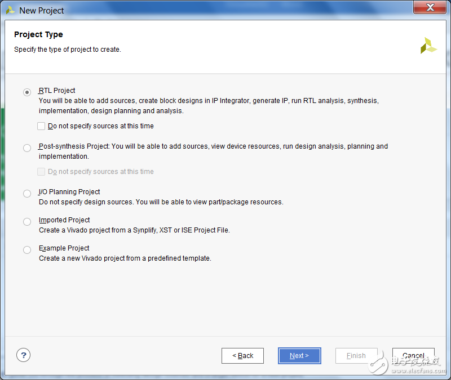Choose the Post-synthesis Project radio button
Image resolution: width=451 pixels, height=380 pixels.
(x=27, y=148)
